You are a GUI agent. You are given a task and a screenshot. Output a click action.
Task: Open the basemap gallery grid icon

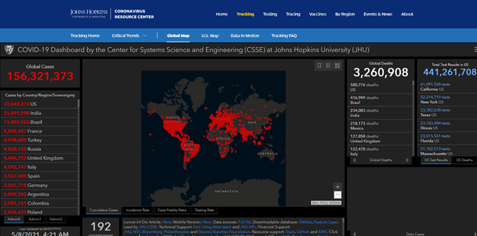click(337, 66)
